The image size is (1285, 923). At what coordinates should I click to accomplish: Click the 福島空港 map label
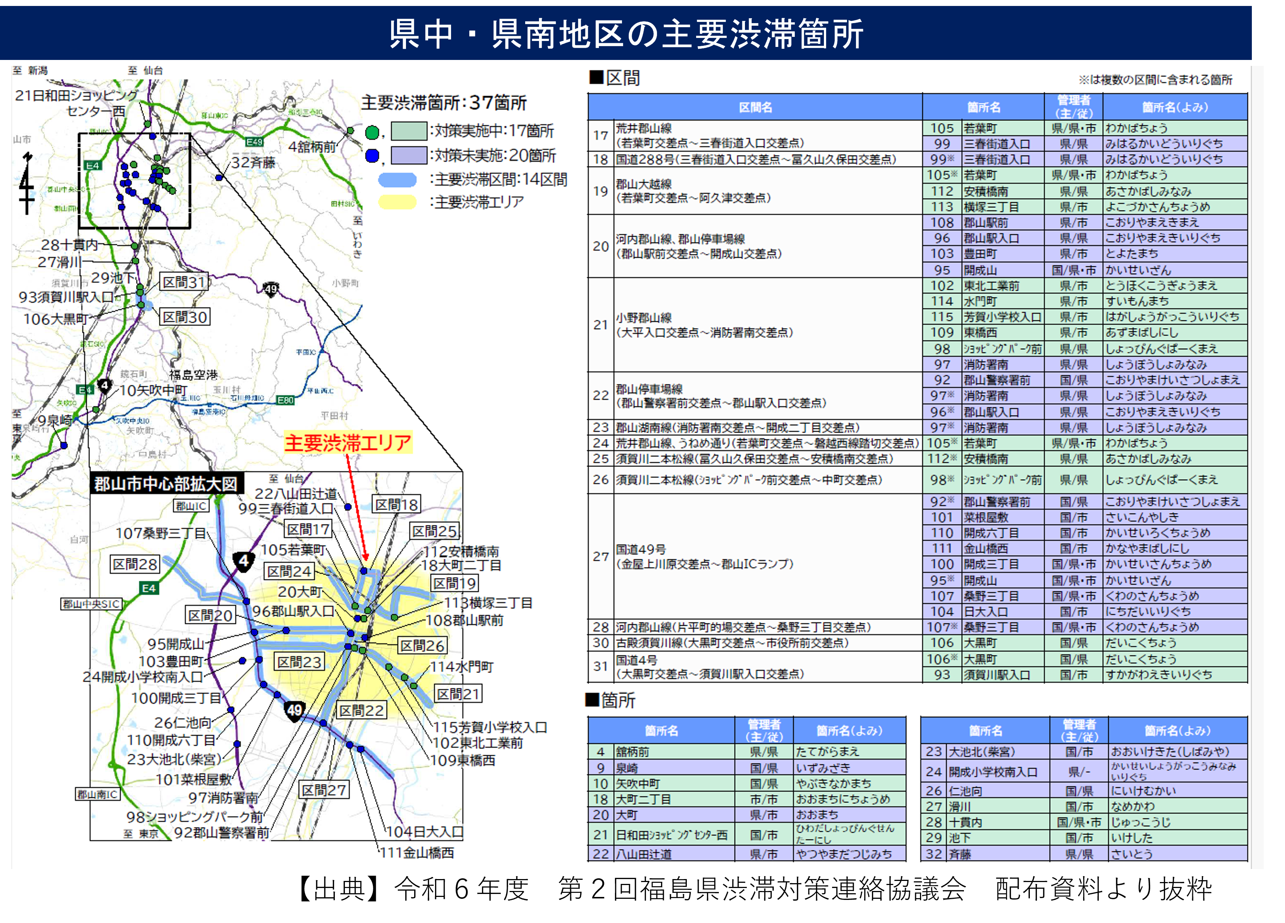click(x=193, y=375)
